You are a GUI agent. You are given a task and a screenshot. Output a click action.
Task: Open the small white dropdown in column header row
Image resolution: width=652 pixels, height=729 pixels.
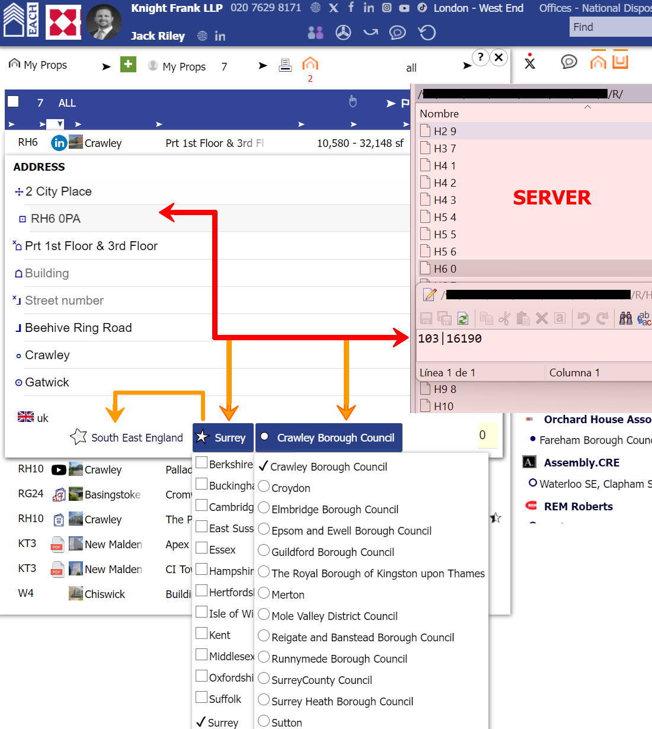point(55,124)
